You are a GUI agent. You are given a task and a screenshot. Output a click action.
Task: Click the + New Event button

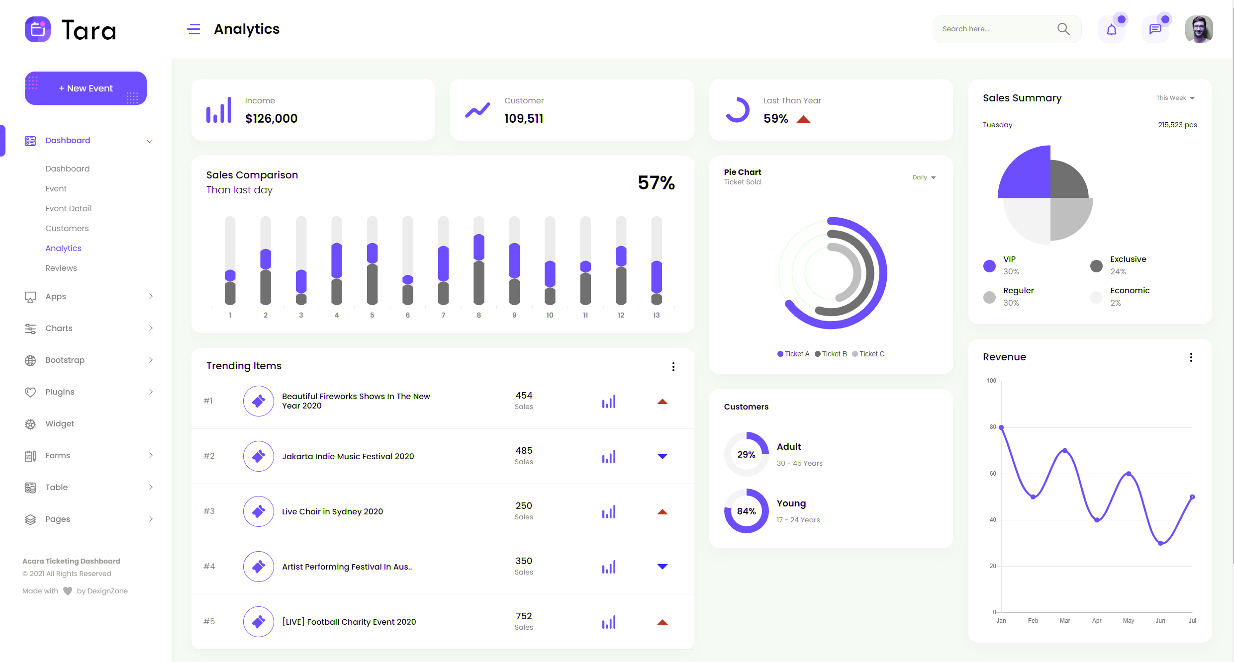click(86, 88)
